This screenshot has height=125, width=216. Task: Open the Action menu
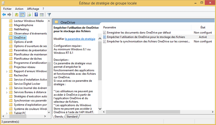[19, 9]
